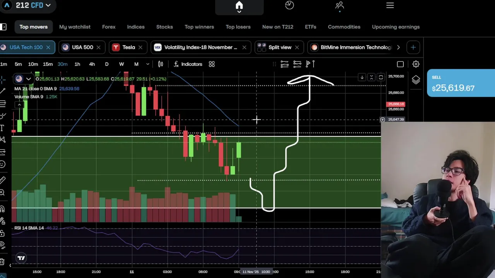Open the first pending-orders lines icon
The image size is (495, 278).
pyautogui.click(x=285, y=64)
